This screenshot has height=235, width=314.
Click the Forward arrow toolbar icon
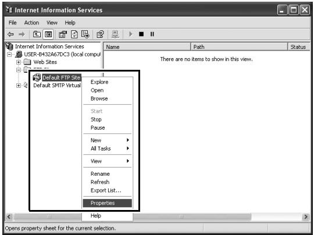22,34
